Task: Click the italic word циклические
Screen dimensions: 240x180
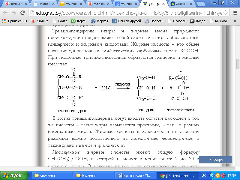Action: click(111, 145)
